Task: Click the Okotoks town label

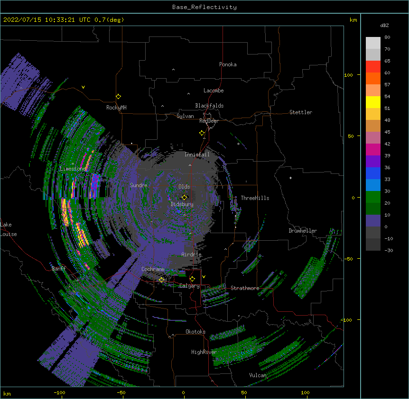Action: click(x=195, y=332)
